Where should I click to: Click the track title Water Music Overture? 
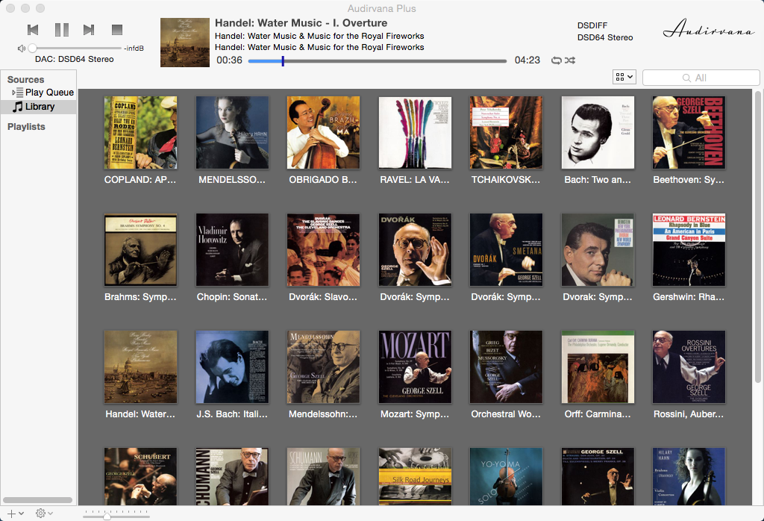[x=301, y=23]
